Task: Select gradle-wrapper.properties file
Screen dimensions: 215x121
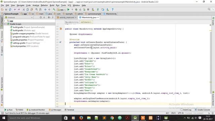Action: [31, 34]
